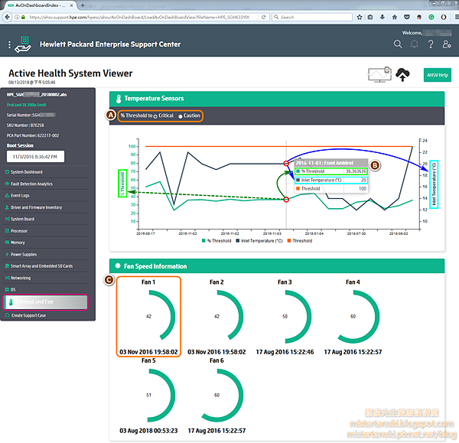Open browser library clipboard icon

coord(370,17)
